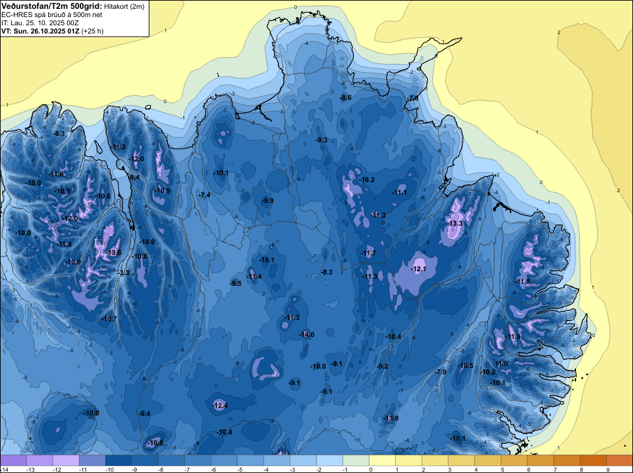This screenshot has width=633, height=473.
Task: Select the color scale swatch between -12 and -11
Action: [x=66, y=460]
